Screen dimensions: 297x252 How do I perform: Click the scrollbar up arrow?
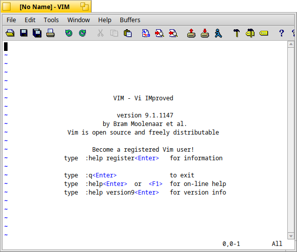tap(291, 44)
